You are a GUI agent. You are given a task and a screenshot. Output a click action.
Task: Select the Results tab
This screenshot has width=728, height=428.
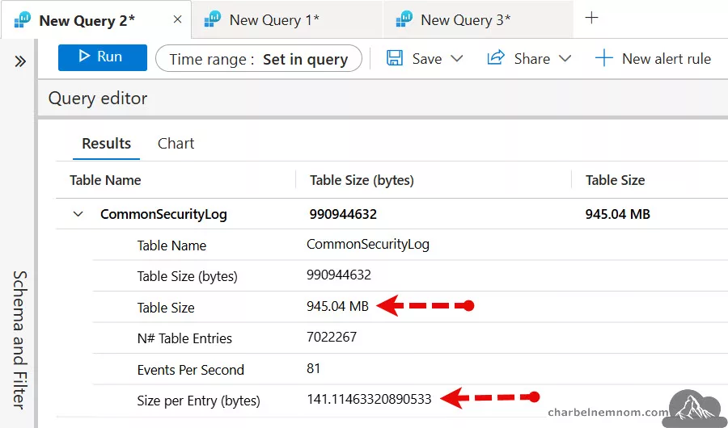(106, 143)
